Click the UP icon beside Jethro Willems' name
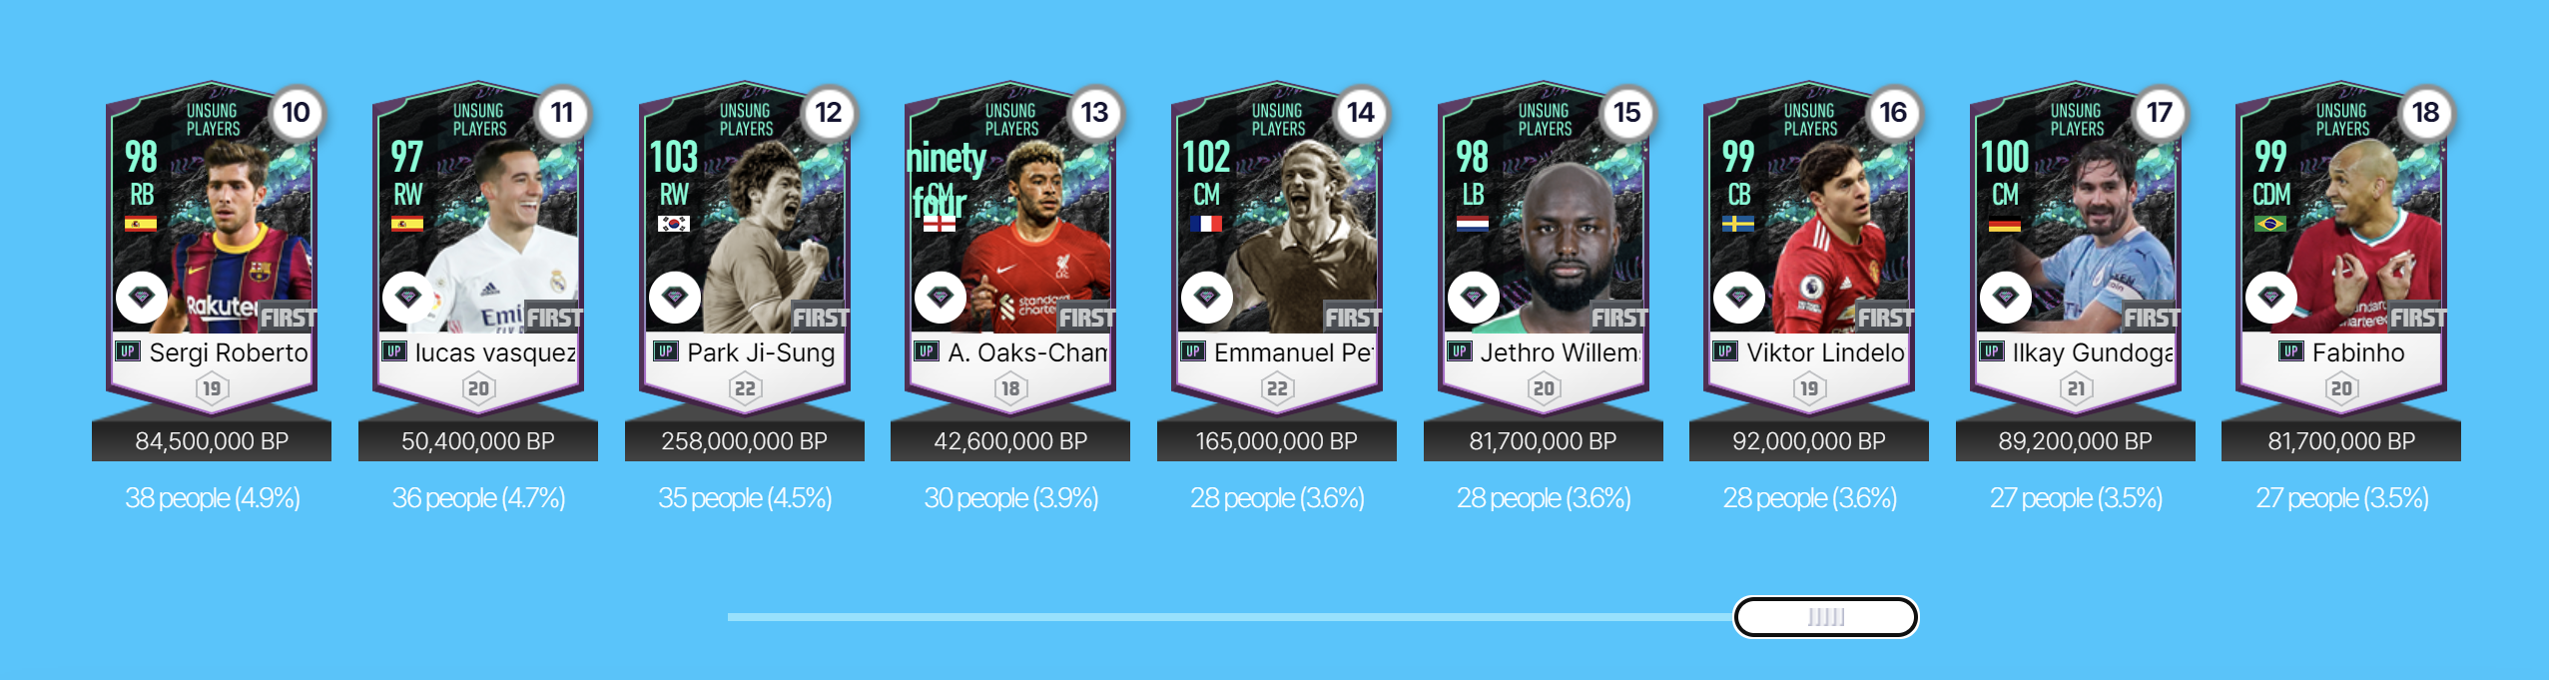The height and width of the screenshot is (680, 2549). coord(1460,351)
